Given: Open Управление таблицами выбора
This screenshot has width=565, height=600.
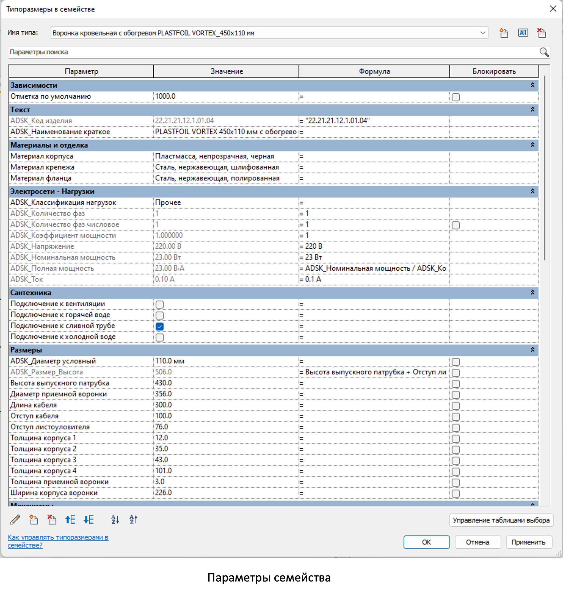Looking at the screenshot, I should (501, 520).
